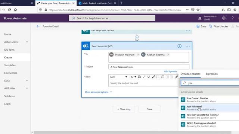Open My flows in the sidebar

pyautogui.click(x=9, y=50)
